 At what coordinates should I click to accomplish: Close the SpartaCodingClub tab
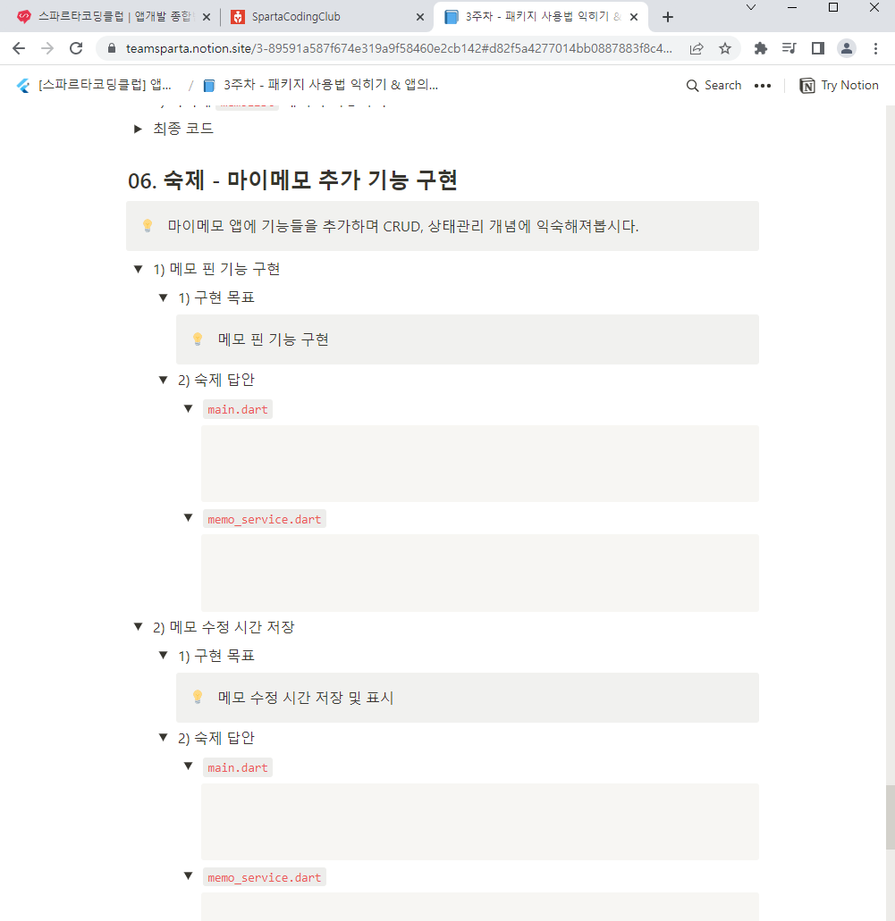420,17
